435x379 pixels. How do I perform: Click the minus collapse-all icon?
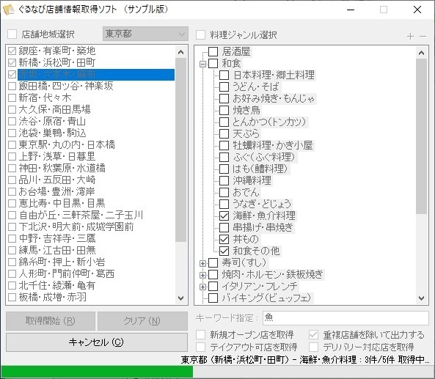point(423,37)
